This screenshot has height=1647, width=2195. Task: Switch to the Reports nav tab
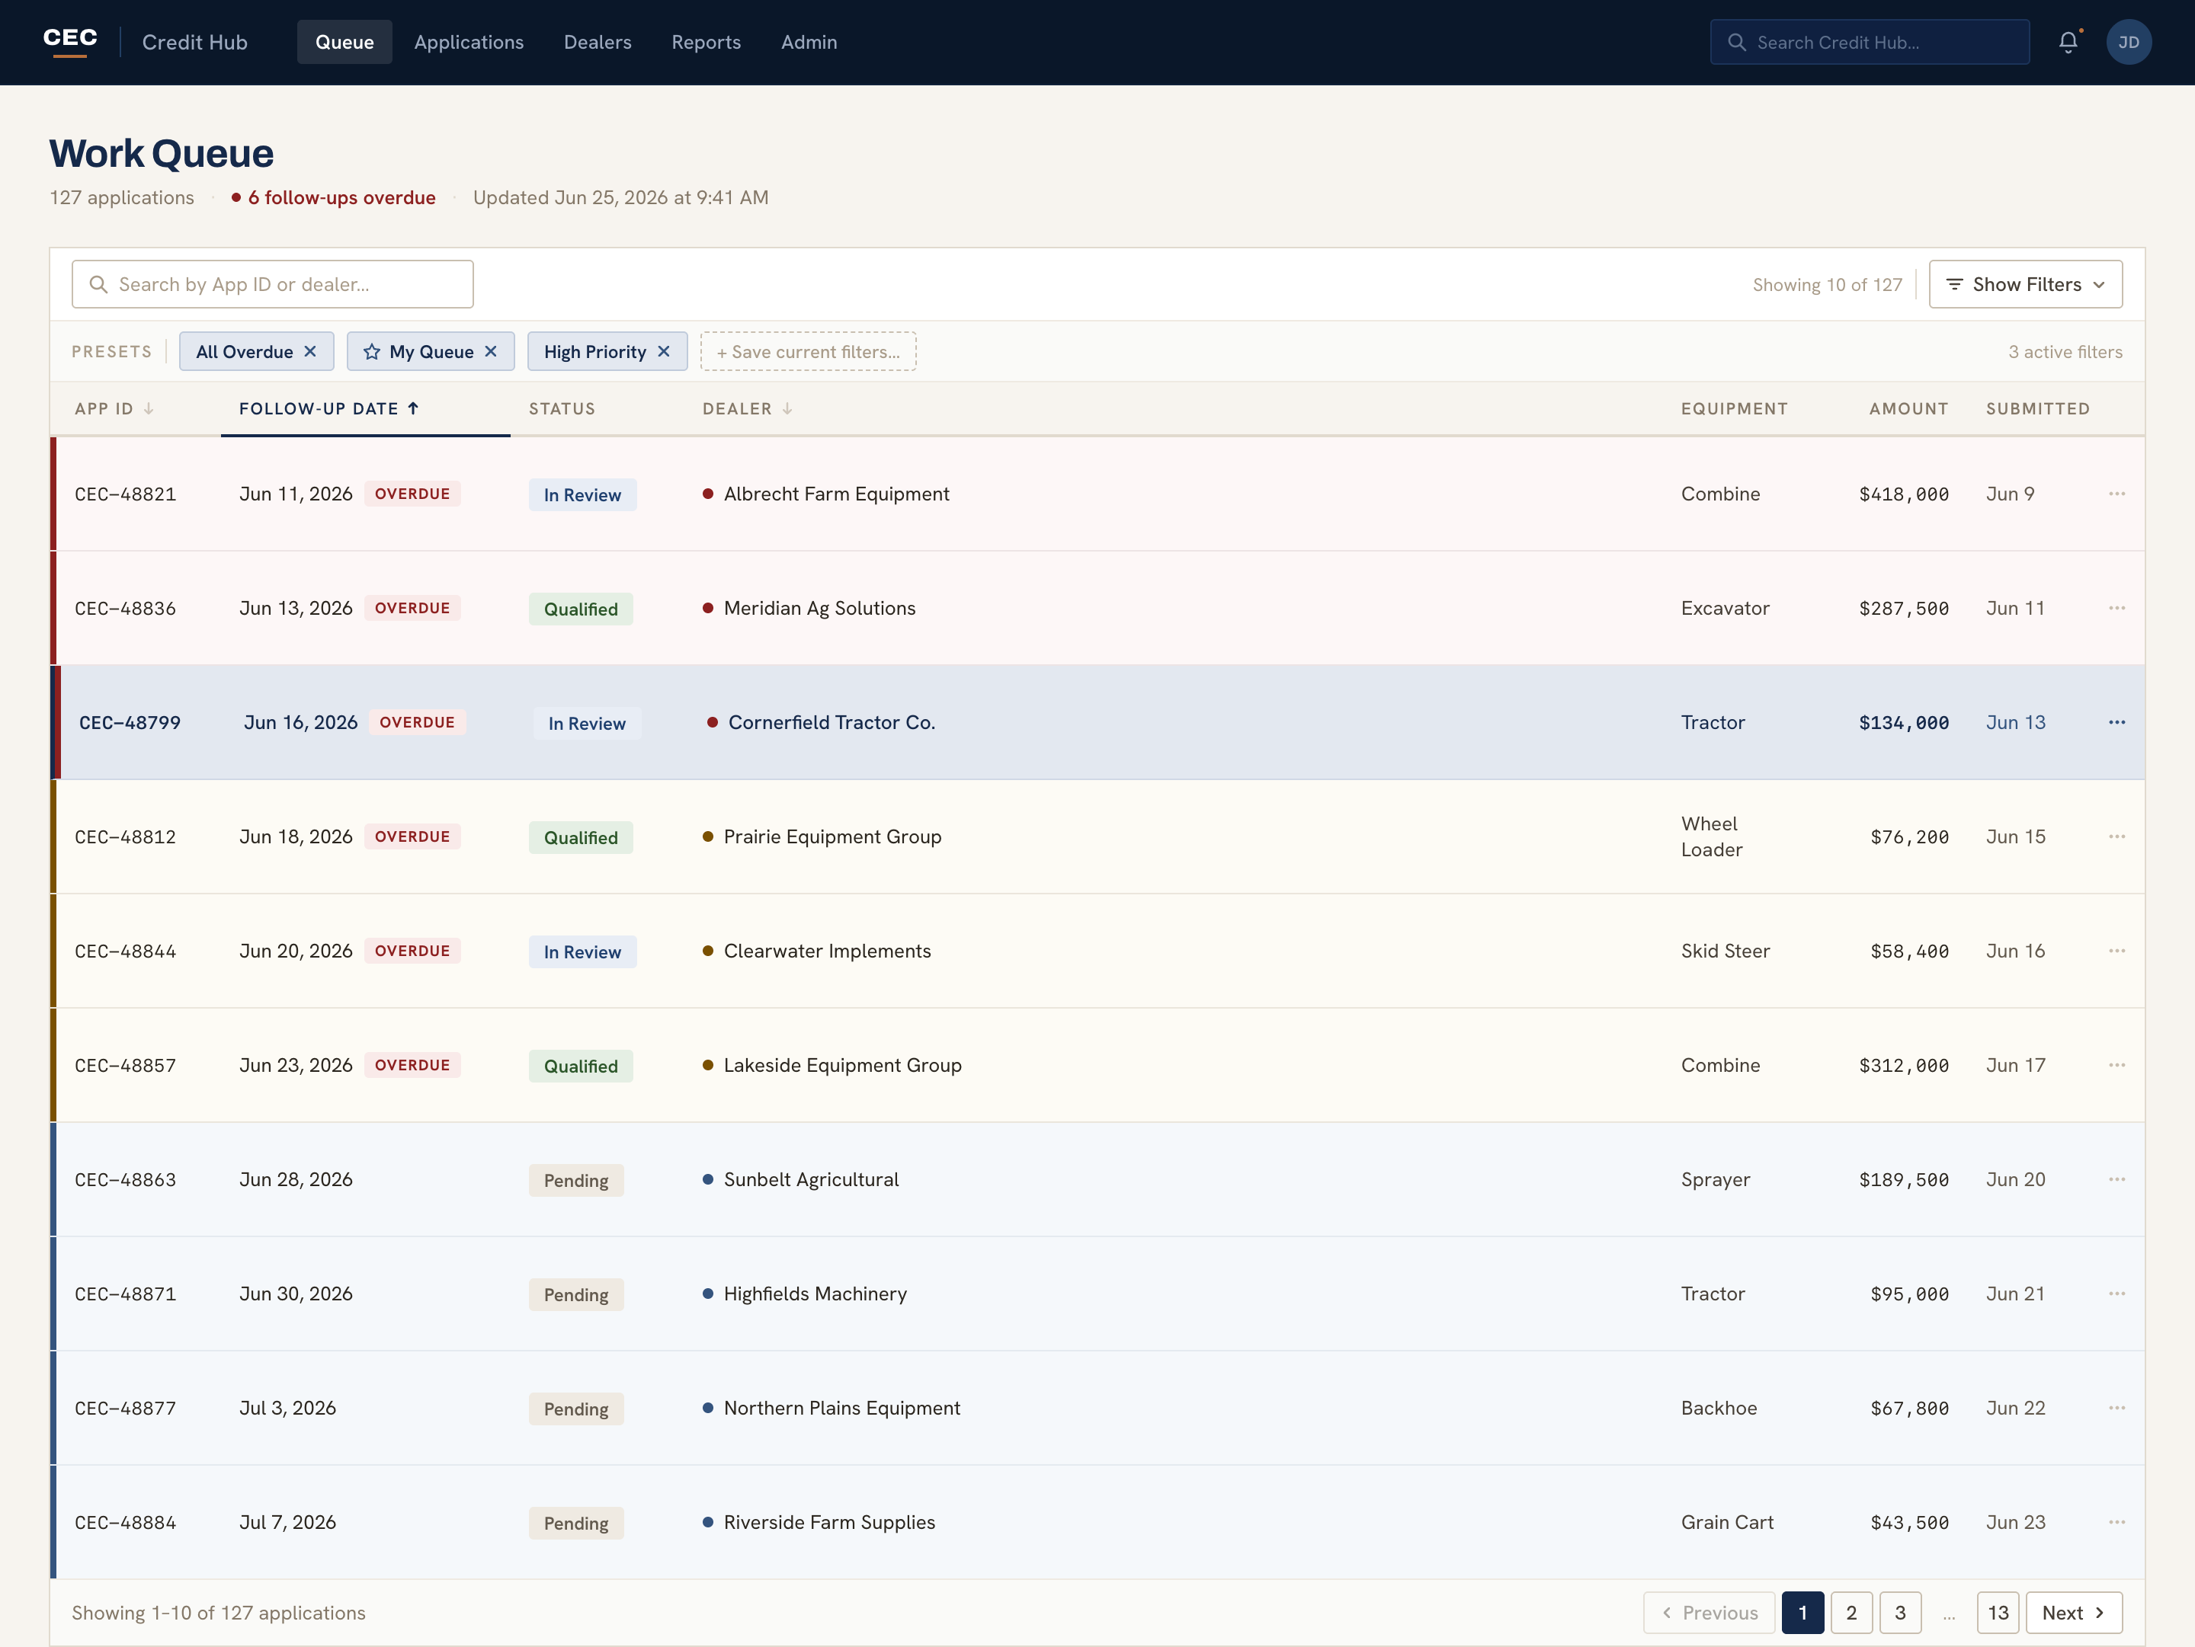706,43
